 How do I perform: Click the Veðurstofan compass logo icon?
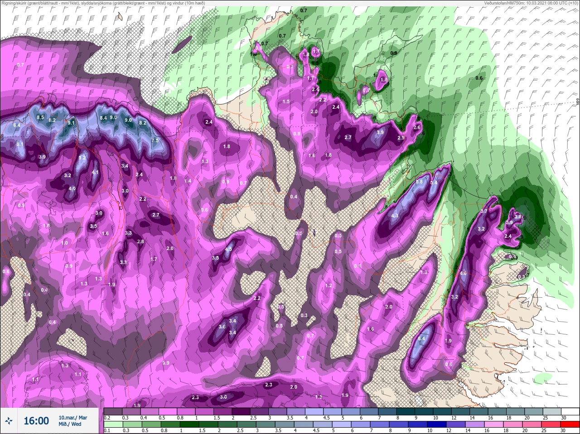click(10, 421)
